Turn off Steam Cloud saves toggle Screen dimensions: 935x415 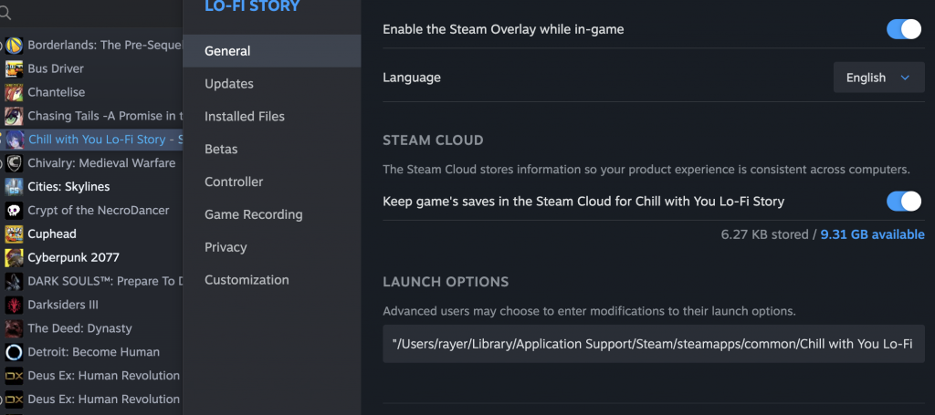click(904, 202)
